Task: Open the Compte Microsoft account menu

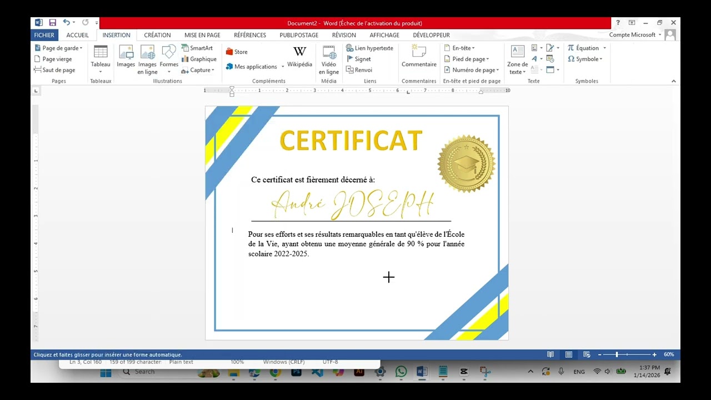Action: pyautogui.click(x=635, y=35)
